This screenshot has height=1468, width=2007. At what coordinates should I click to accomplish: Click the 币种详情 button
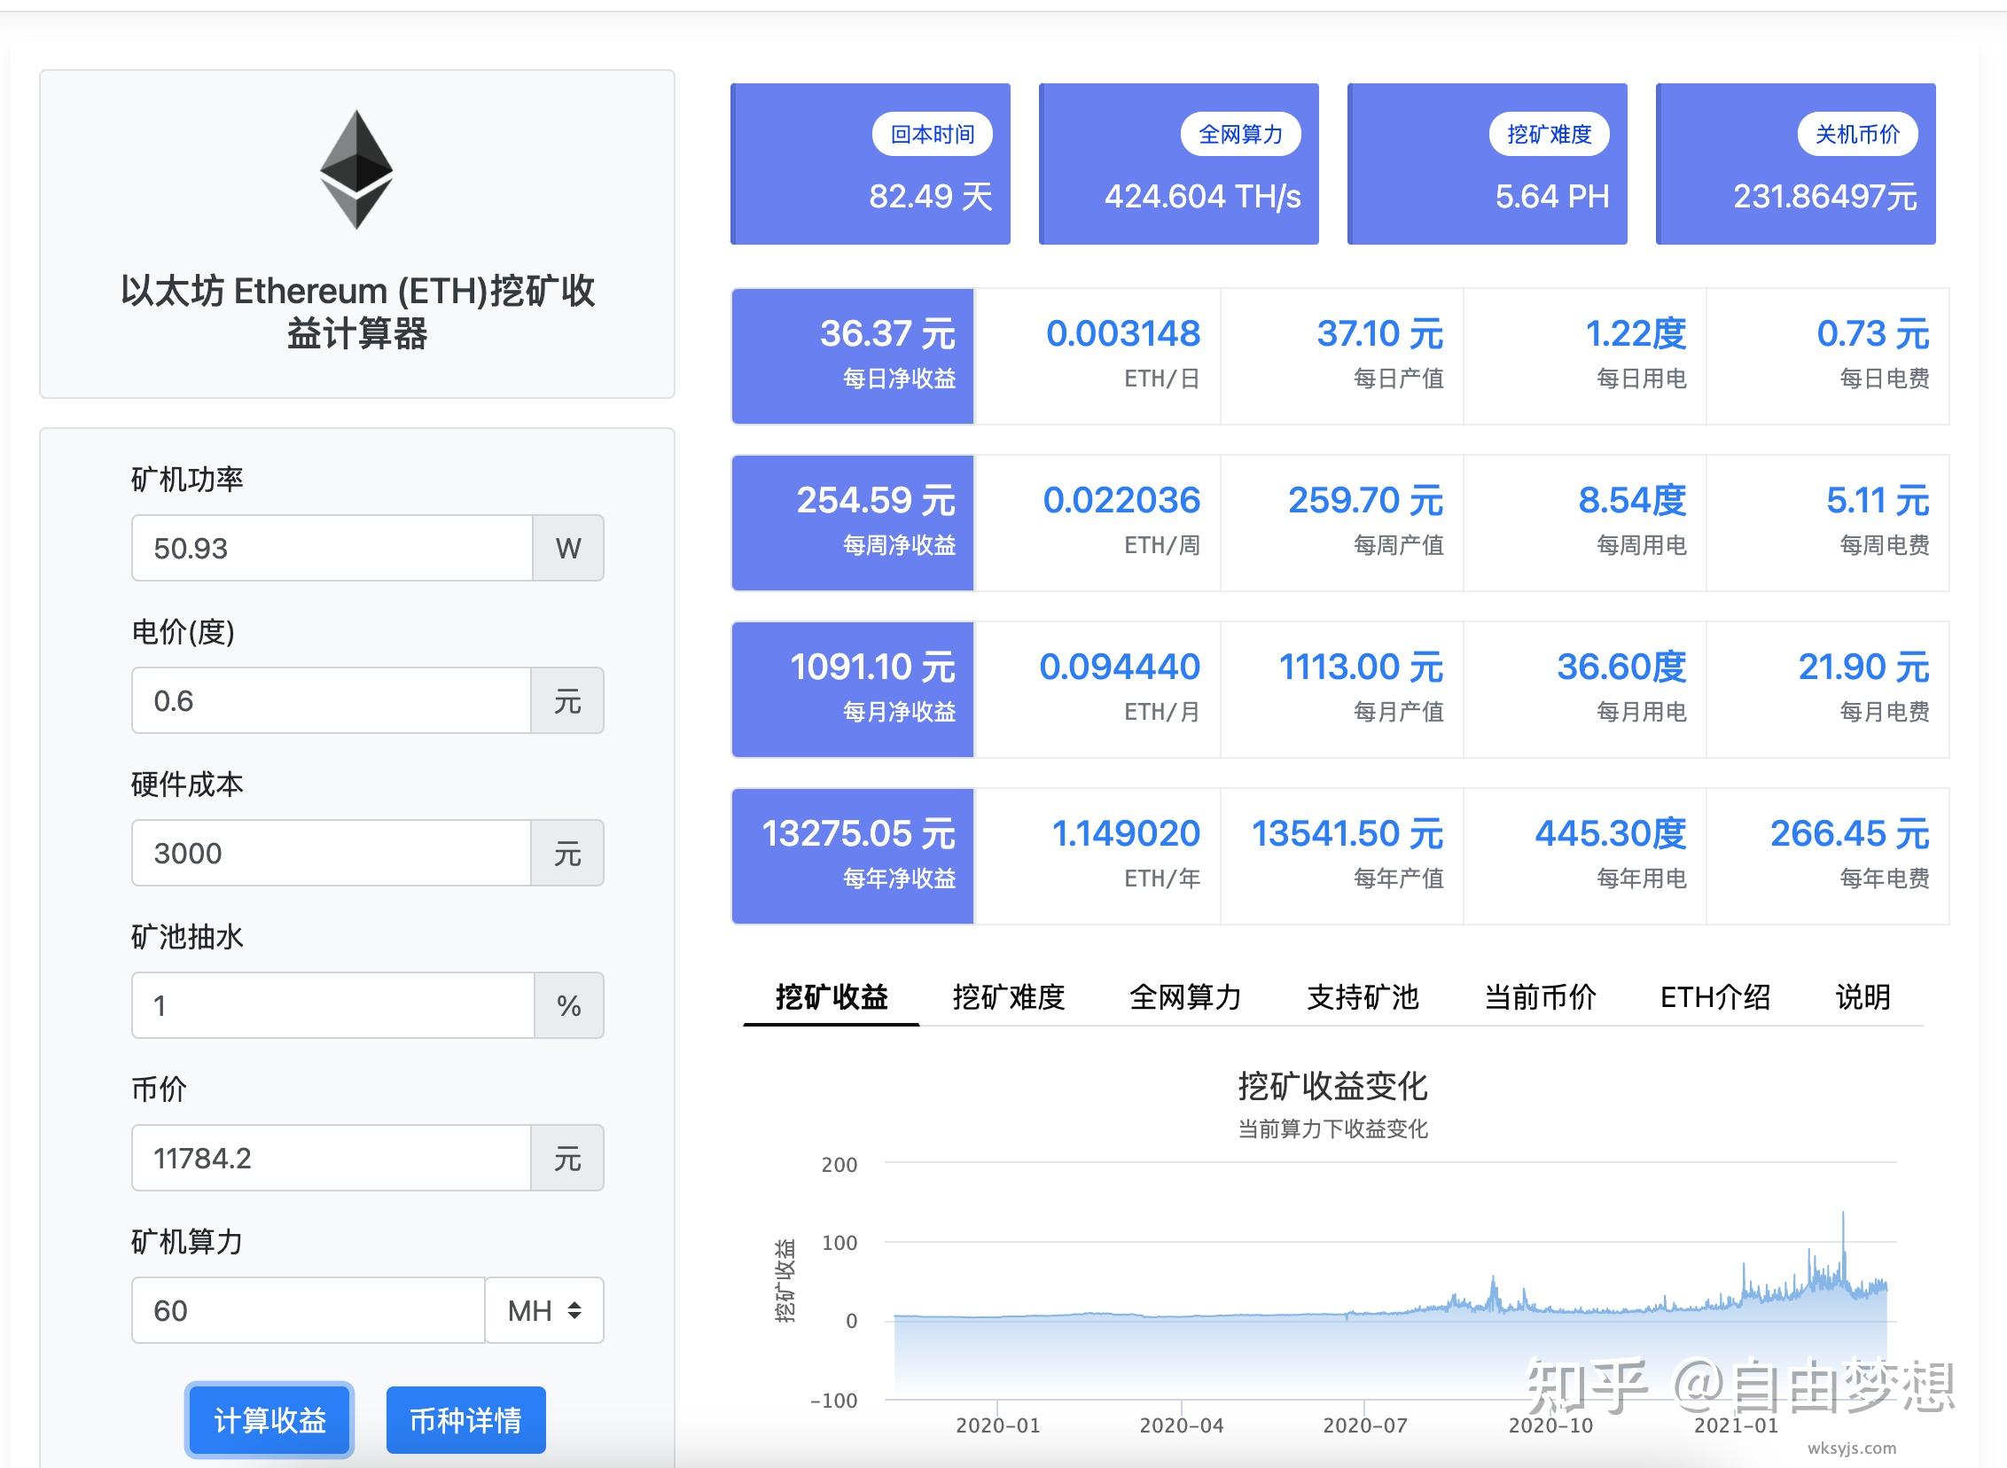tap(465, 1420)
